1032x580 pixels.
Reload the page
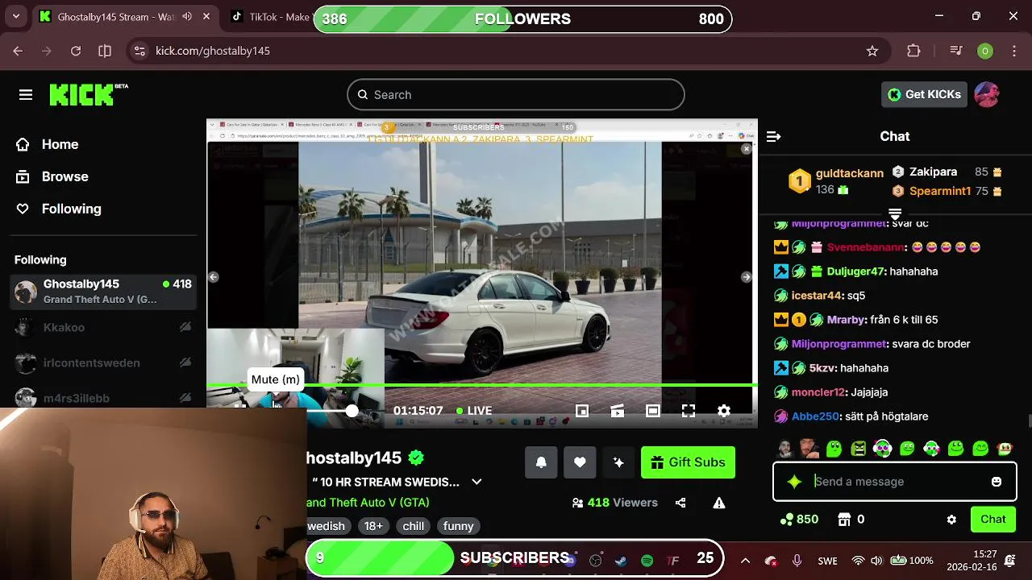tap(76, 51)
